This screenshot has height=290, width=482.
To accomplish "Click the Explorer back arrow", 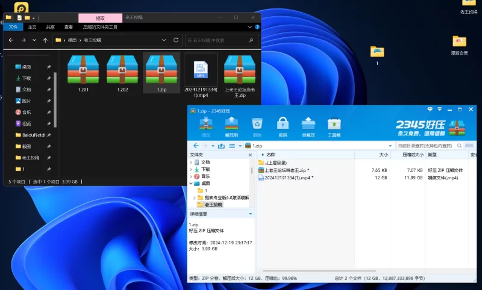I will (11, 40).
